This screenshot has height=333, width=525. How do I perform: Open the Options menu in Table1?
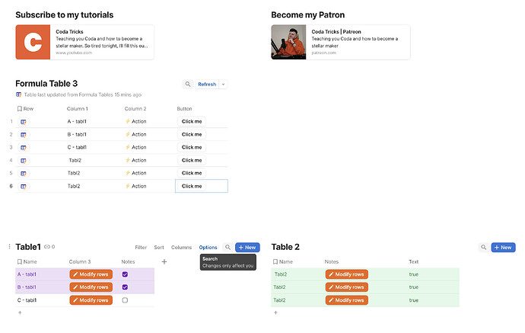(208, 248)
